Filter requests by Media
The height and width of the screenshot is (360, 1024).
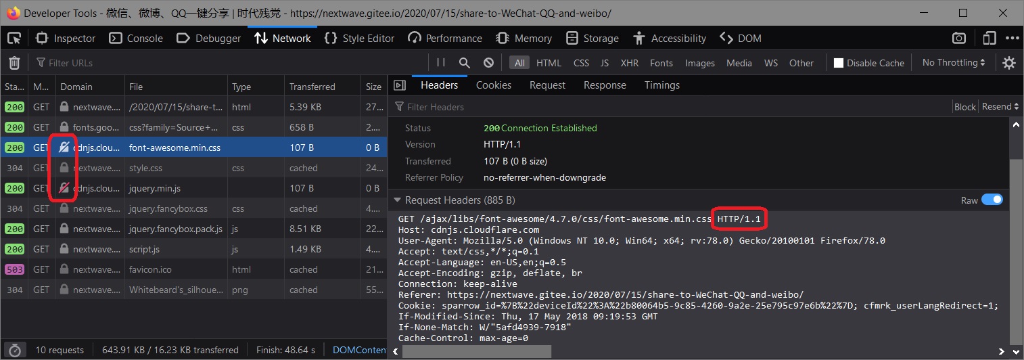(x=739, y=63)
